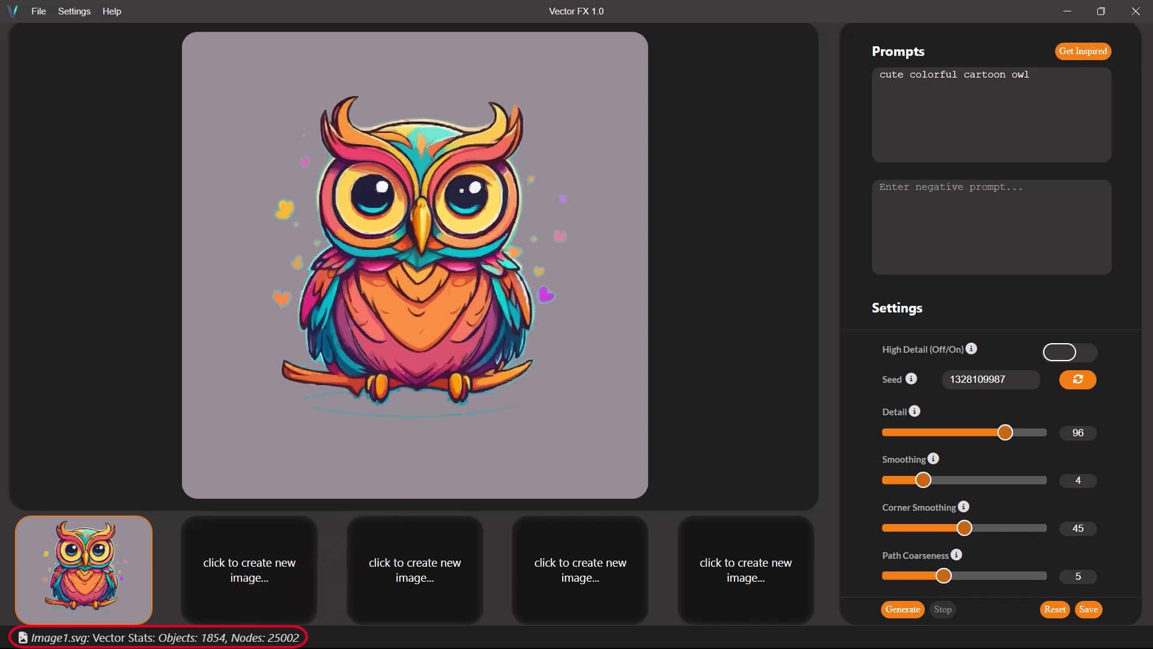
Task: Regenerate the seed value
Action: coord(1077,380)
